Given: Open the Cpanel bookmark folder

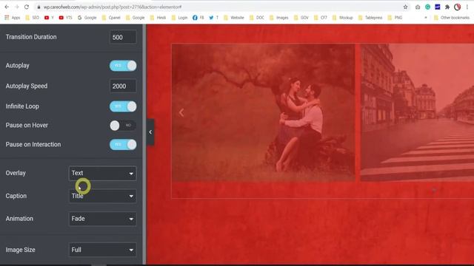Looking at the screenshot, I should pyautogui.click(x=111, y=18).
